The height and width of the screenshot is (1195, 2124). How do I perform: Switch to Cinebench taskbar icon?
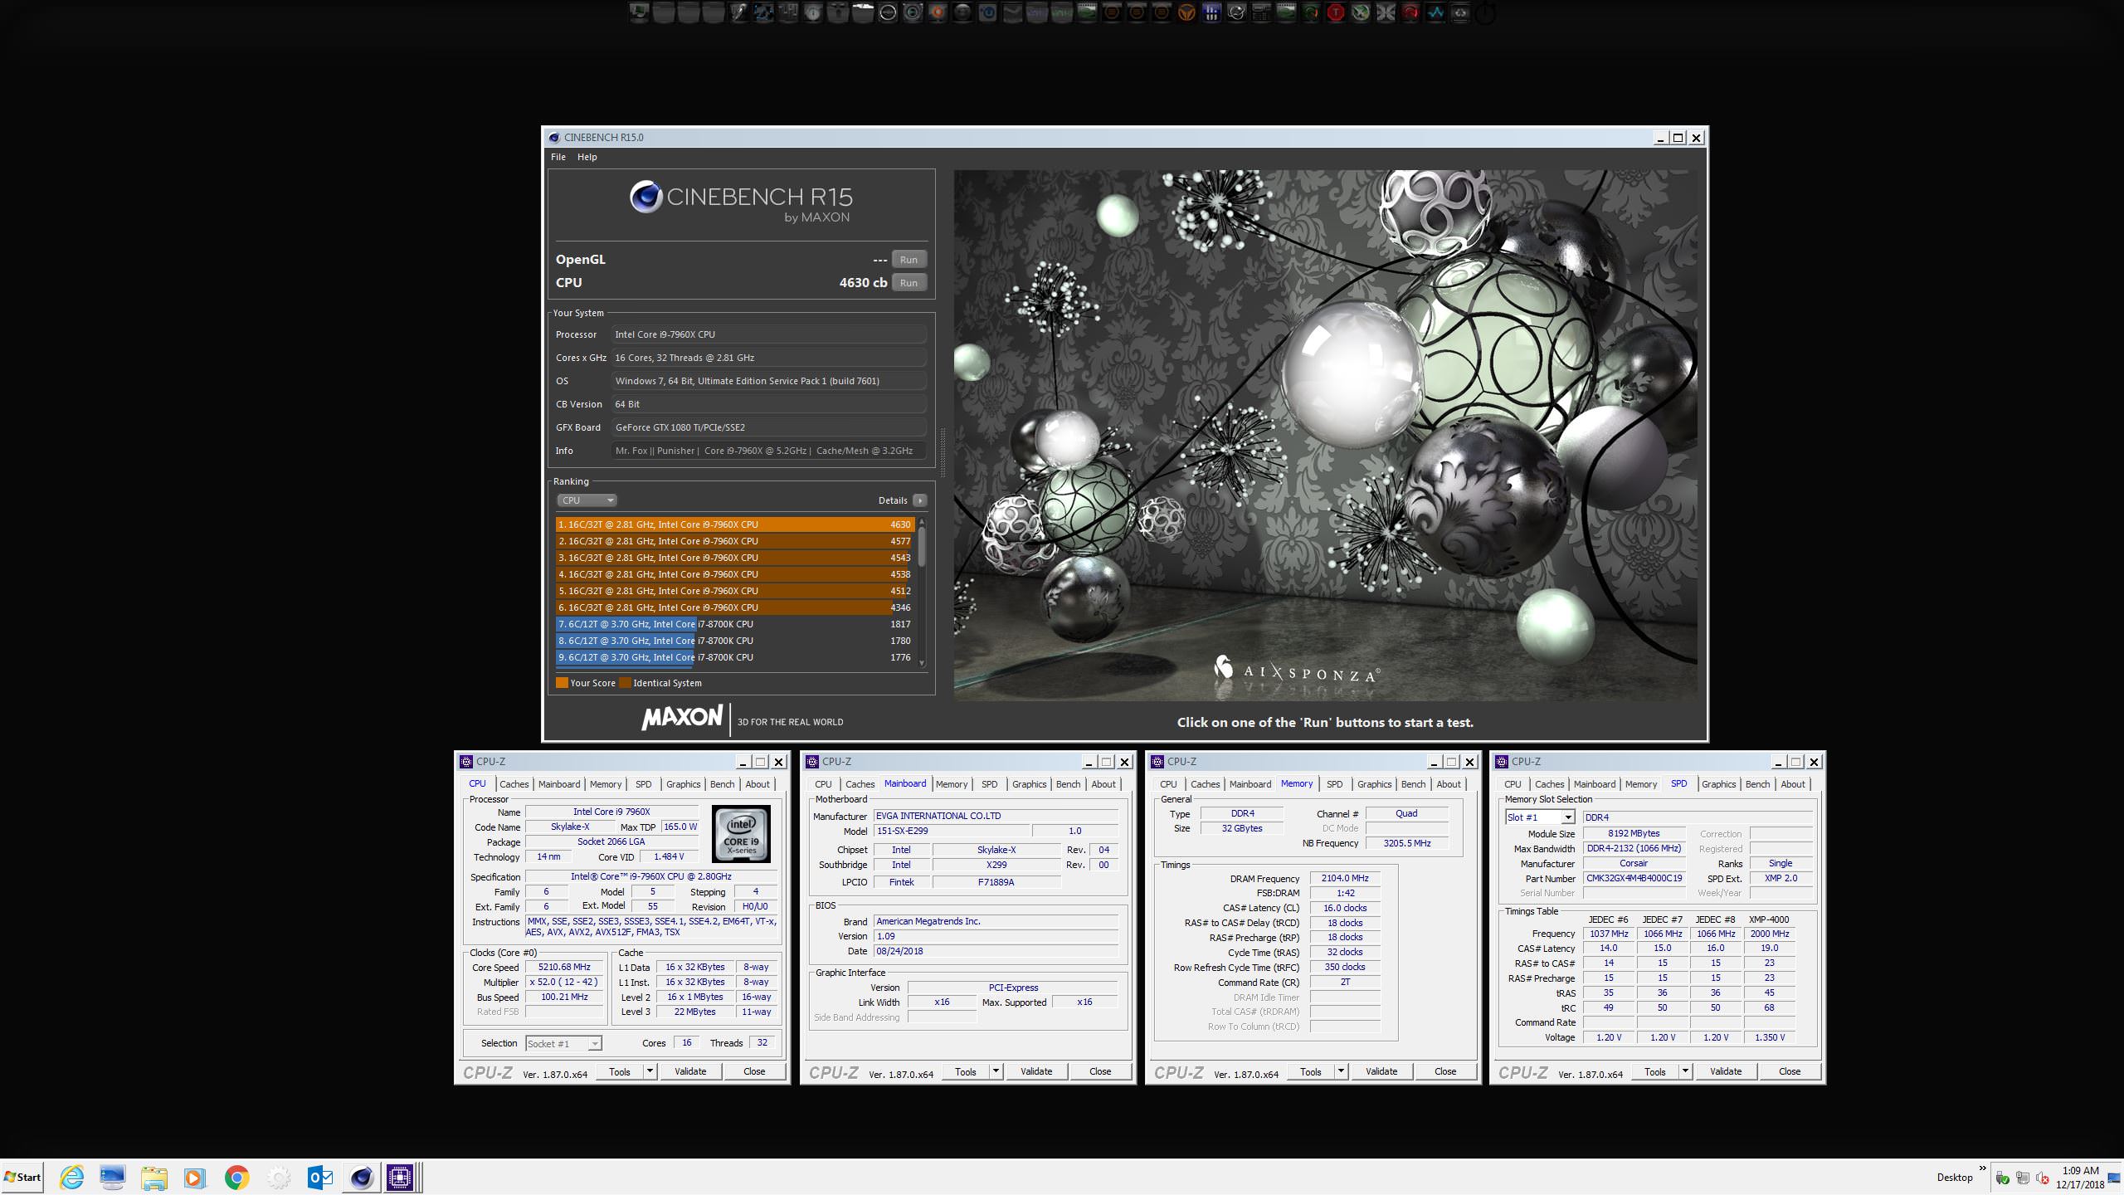[x=362, y=1177]
